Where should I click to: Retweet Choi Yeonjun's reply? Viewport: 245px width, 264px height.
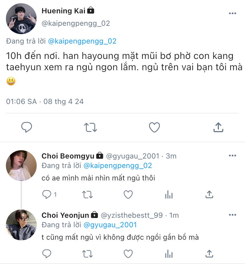tap(87, 254)
